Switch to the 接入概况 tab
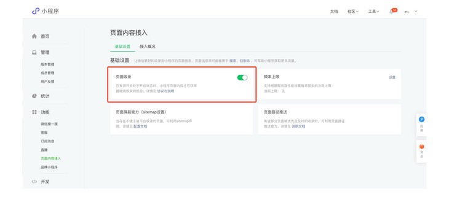This screenshot has height=224, width=449. coord(148,46)
